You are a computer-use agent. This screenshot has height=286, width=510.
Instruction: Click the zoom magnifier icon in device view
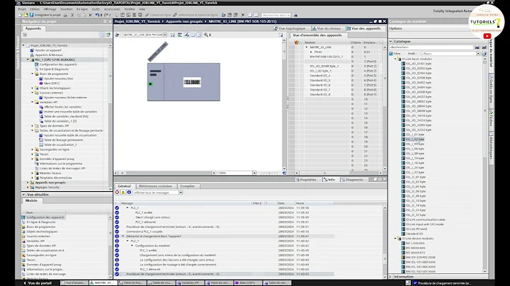coord(206,35)
